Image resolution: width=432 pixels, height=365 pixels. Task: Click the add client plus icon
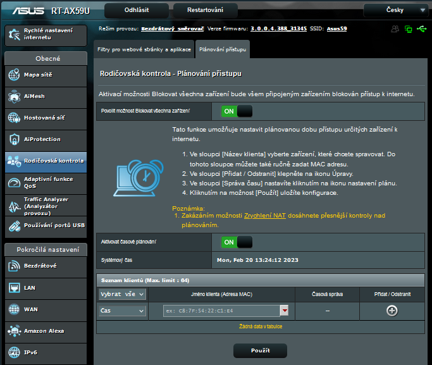tap(392, 311)
